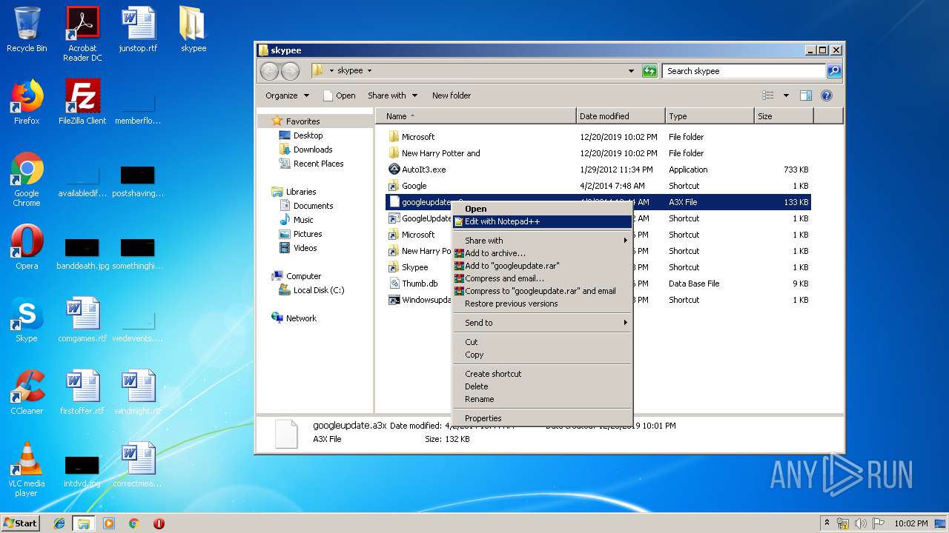The height and width of the screenshot is (533, 949).
Task: Click the taskbar clock showing 10:02 PM
Action: click(x=910, y=523)
